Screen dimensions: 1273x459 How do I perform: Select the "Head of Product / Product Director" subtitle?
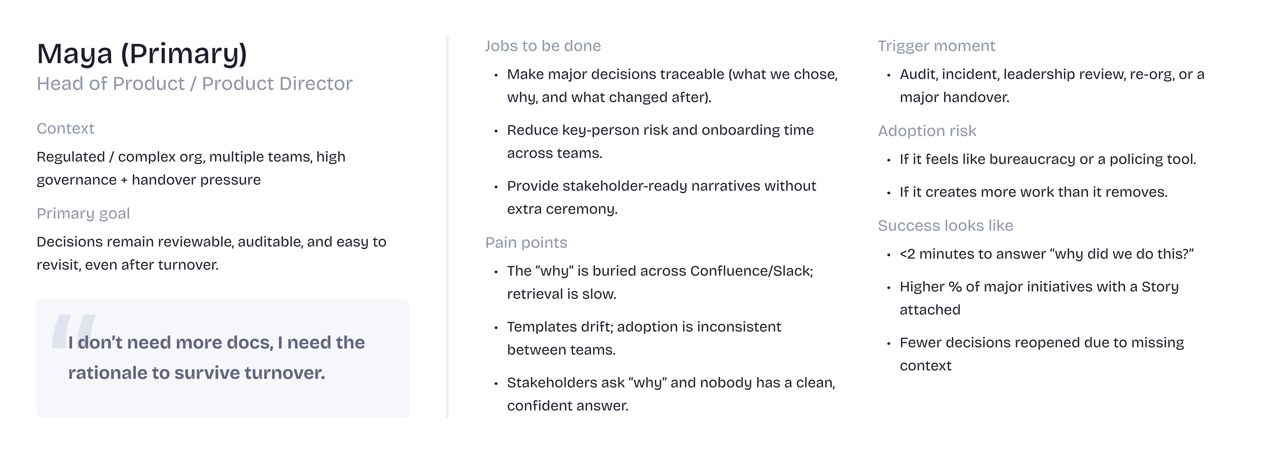[x=194, y=84]
